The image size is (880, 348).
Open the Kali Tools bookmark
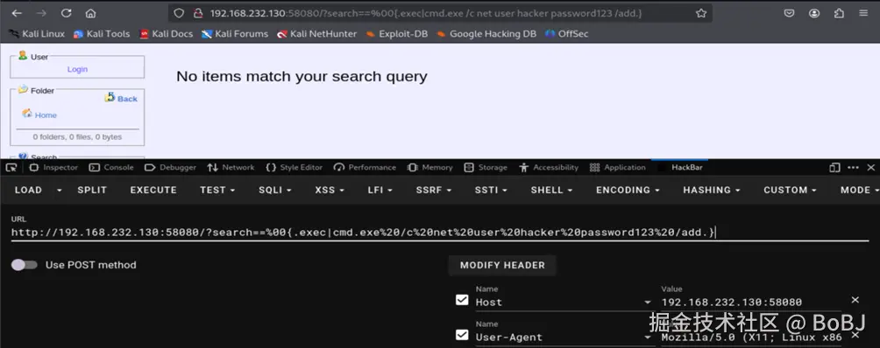coord(102,33)
